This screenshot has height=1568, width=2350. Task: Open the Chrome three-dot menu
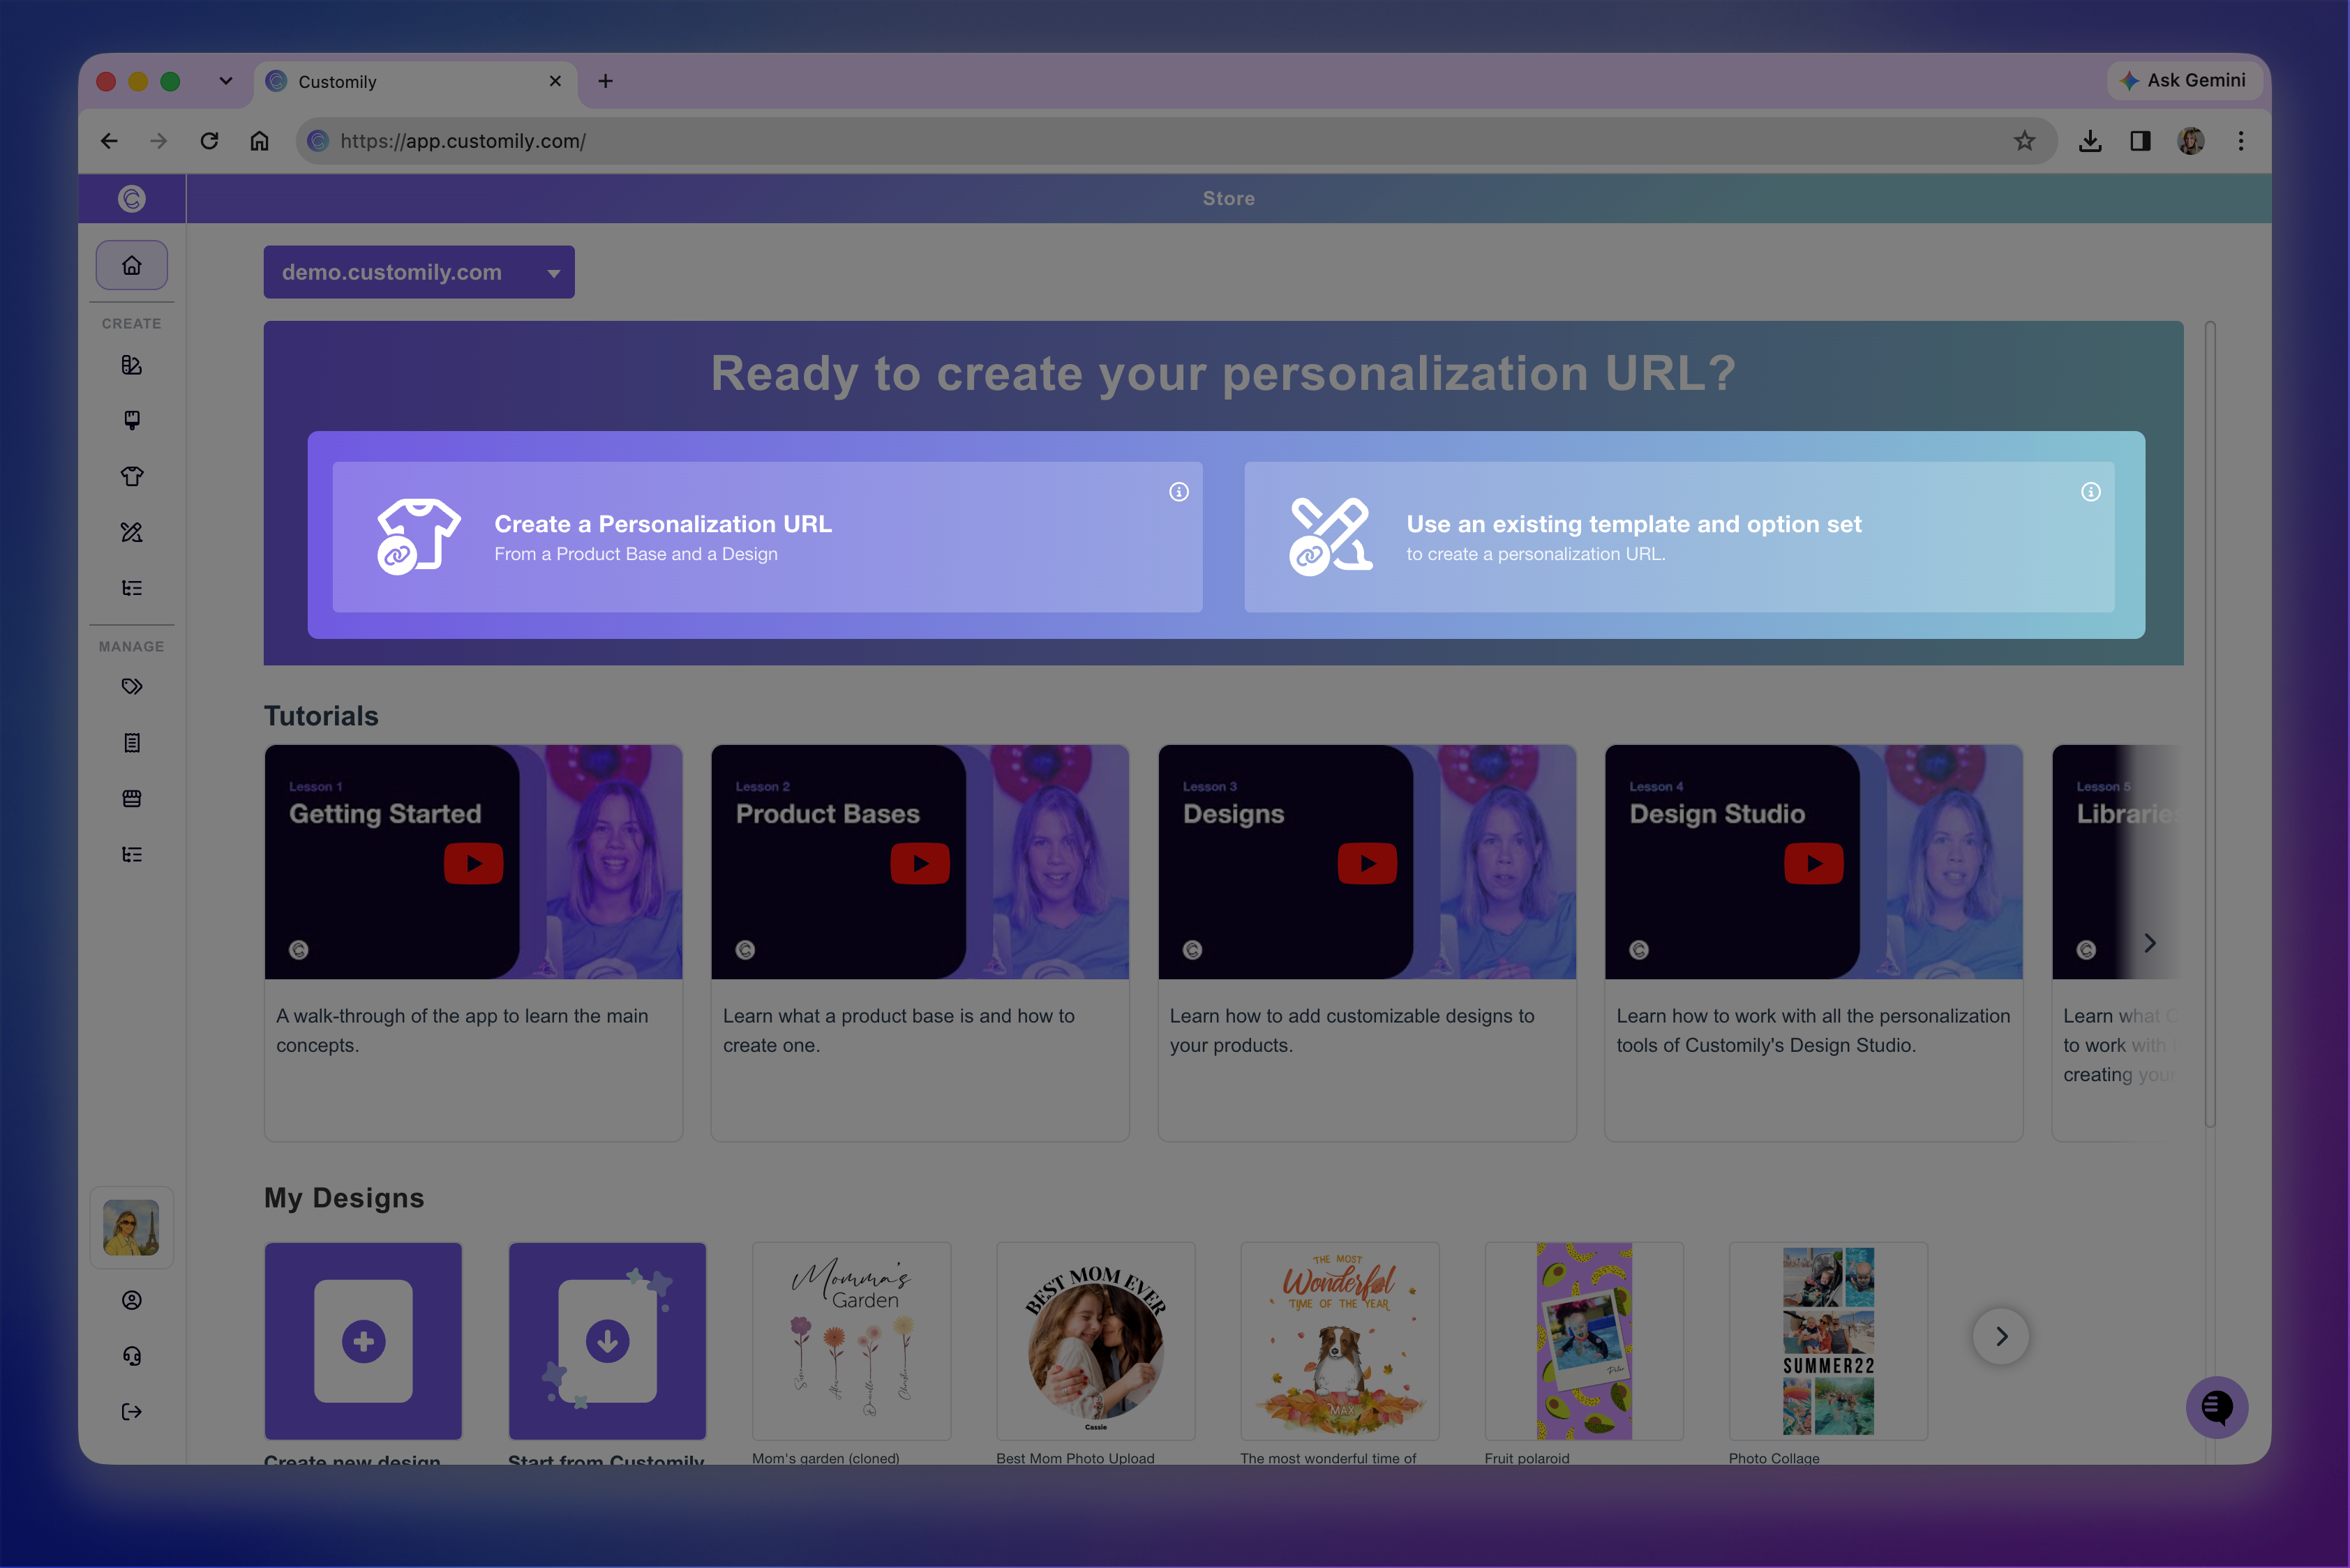(x=2241, y=141)
